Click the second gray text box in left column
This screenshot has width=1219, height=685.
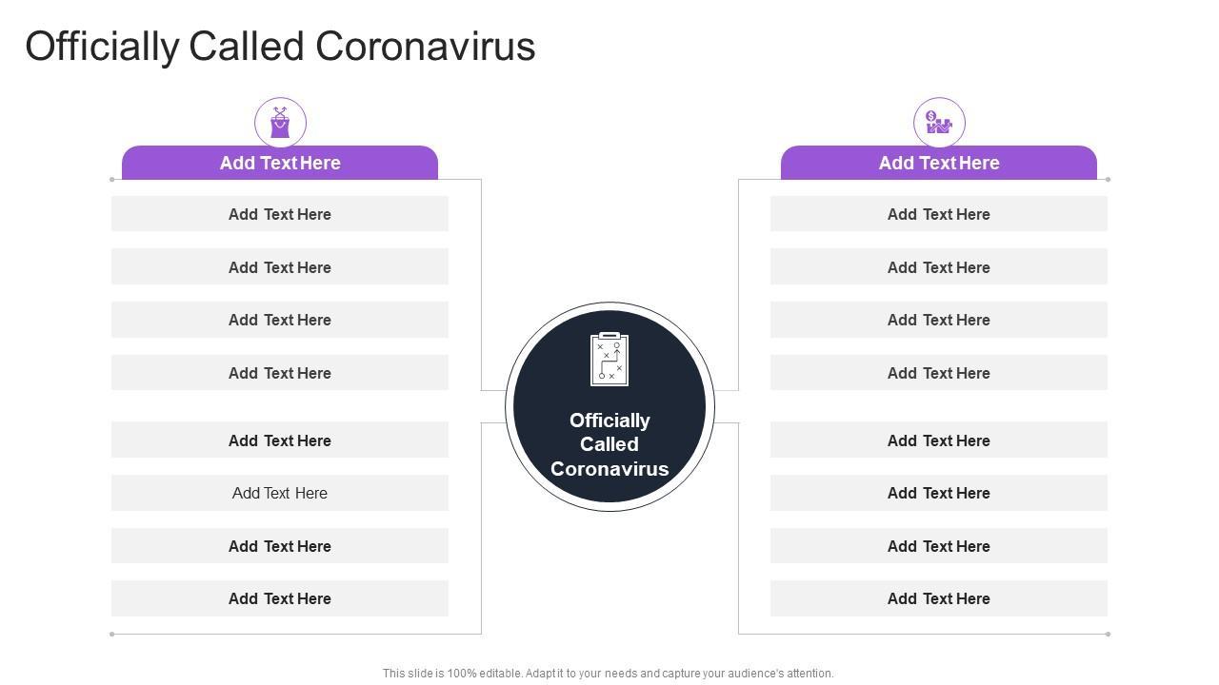280,267
